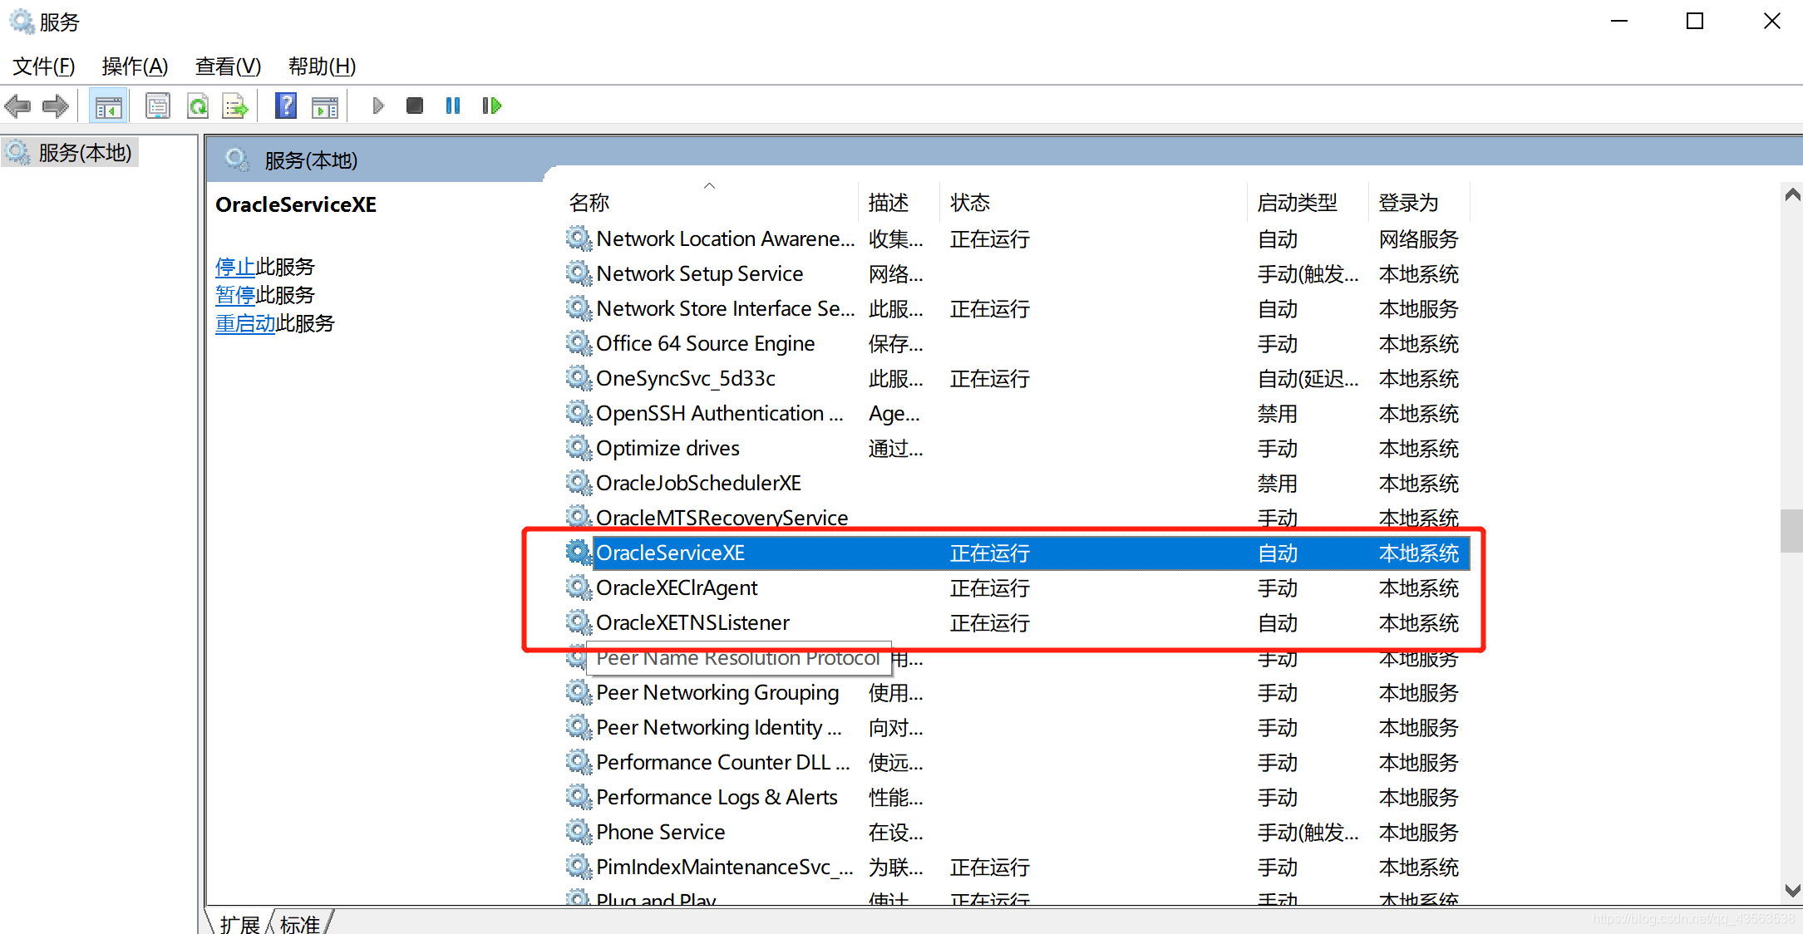1803x934 pixels.
Task: Click the Services app icon in title bar
Action: [x=22, y=22]
